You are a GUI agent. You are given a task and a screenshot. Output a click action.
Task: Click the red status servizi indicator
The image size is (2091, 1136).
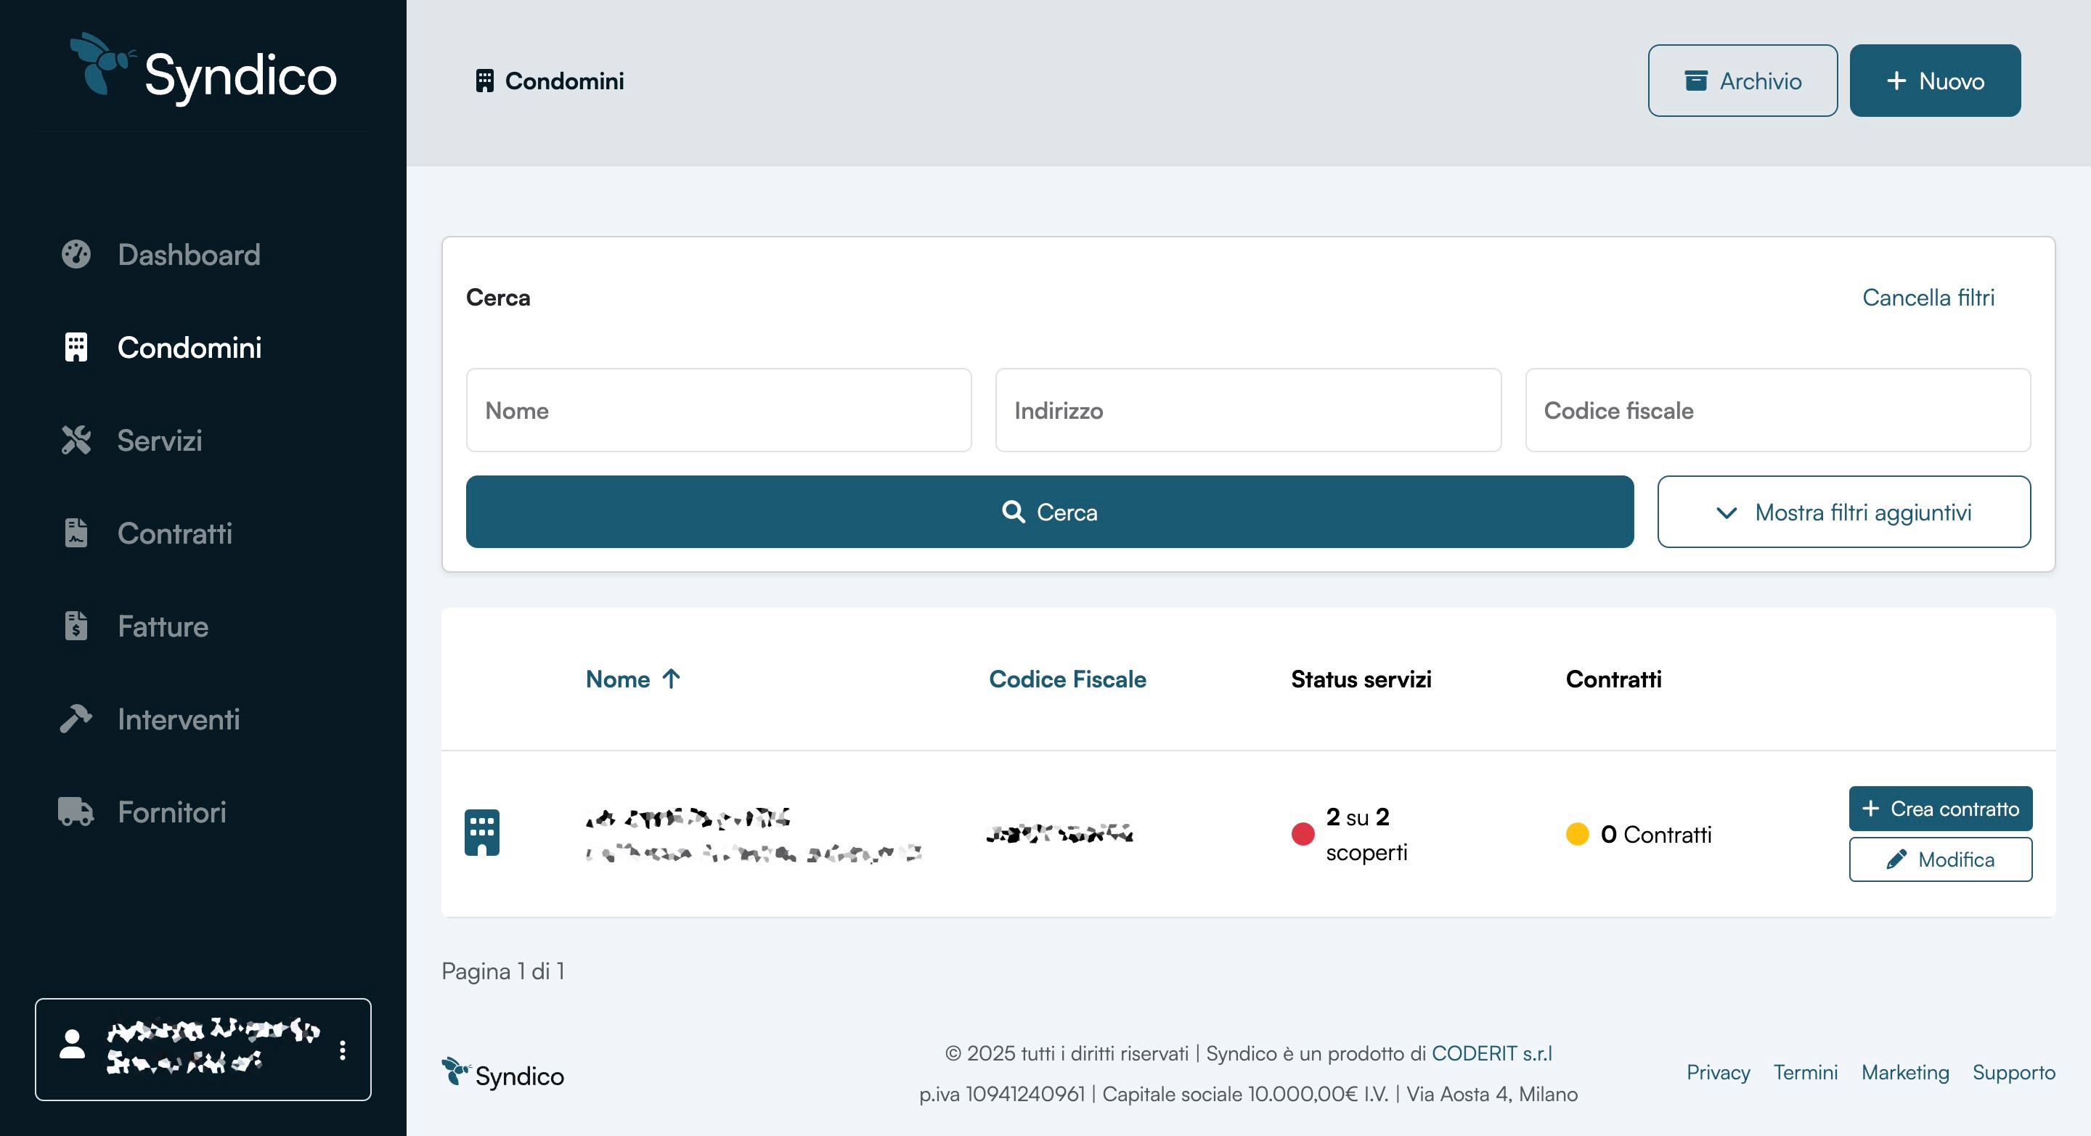1303,834
